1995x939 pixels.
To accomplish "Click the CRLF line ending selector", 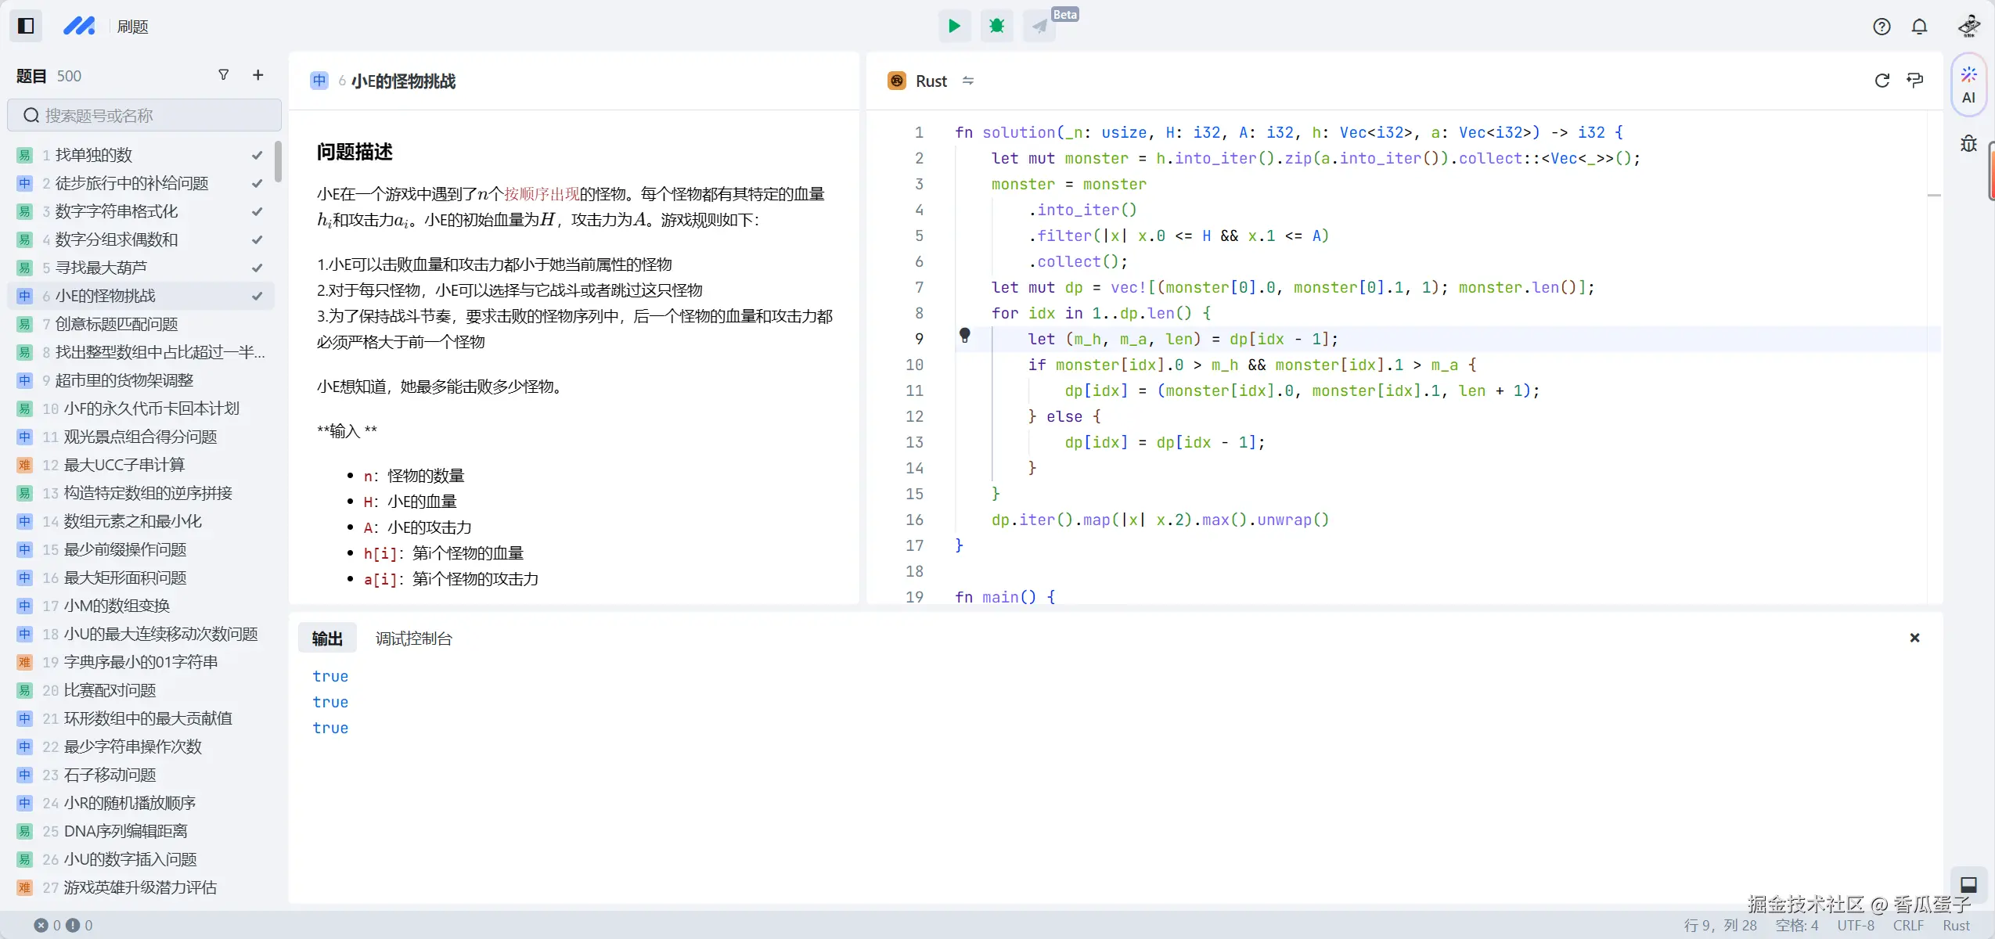I will pyautogui.click(x=1907, y=925).
